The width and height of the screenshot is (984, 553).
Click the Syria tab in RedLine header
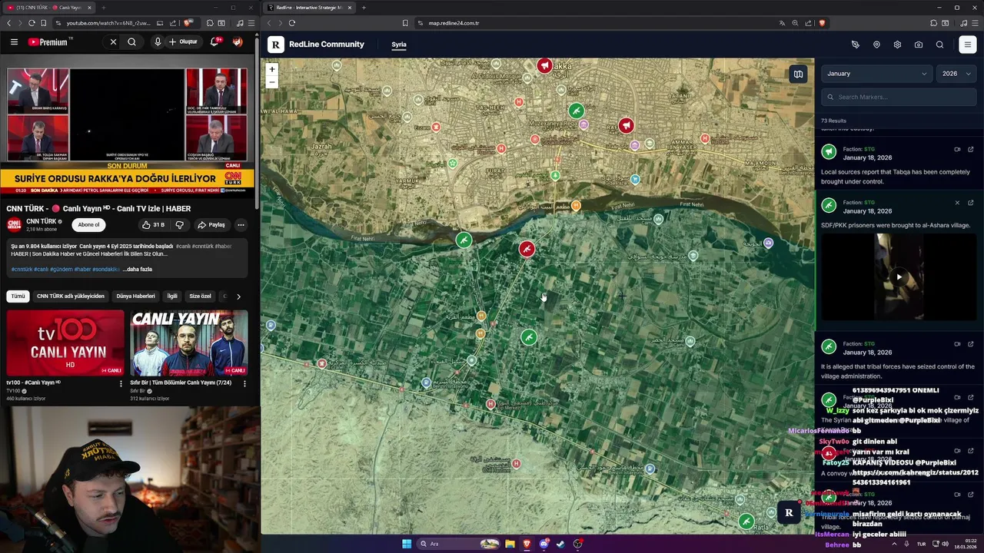tap(399, 45)
